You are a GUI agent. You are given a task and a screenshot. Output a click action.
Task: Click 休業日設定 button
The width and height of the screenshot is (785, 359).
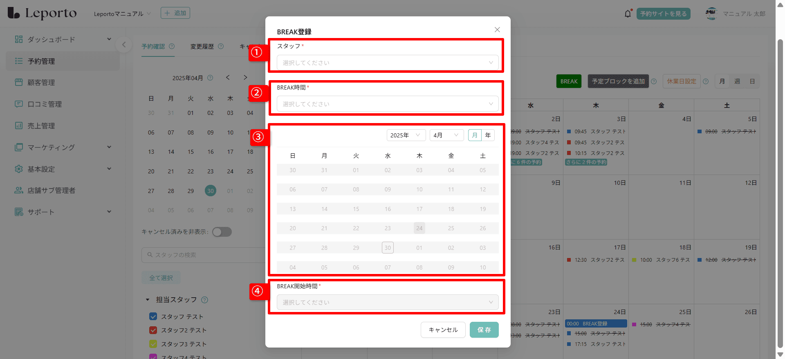pyautogui.click(x=682, y=81)
